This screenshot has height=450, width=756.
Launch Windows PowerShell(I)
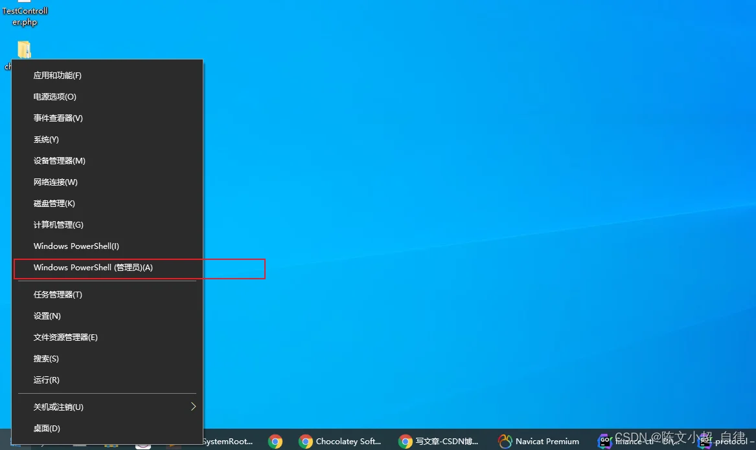click(107, 246)
